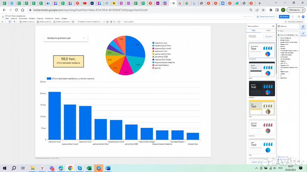Switch to the Layout tab in theme panel
The image size is (307, 172).
(x=268, y=31)
